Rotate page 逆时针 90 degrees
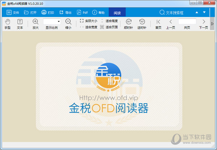This screenshot has height=150, width=217. [x=142, y=24]
